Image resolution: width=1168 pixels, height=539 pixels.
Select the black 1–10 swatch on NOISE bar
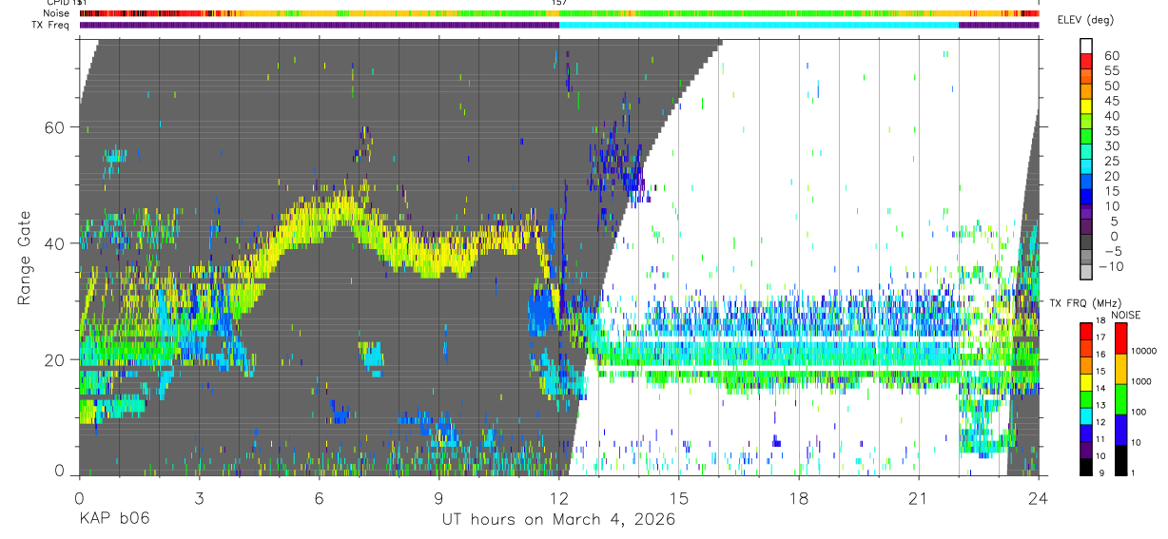tap(1120, 459)
